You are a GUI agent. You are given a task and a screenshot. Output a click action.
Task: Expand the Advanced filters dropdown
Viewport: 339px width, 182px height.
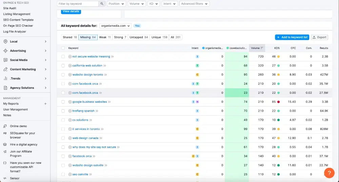[x=194, y=4]
